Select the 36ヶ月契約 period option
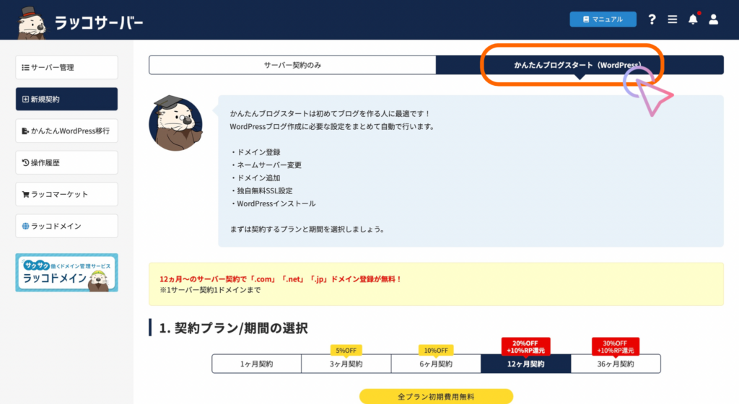The image size is (739, 404). click(615, 364)
